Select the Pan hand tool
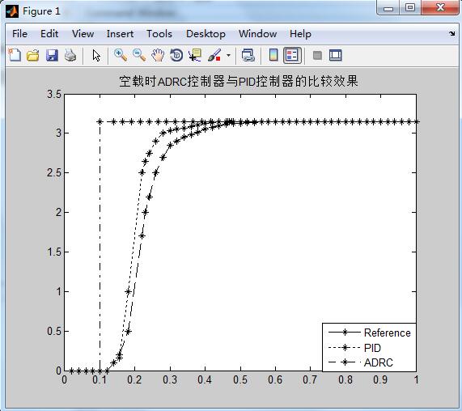Viewport: 462px width, 411px height. [158, 55]
